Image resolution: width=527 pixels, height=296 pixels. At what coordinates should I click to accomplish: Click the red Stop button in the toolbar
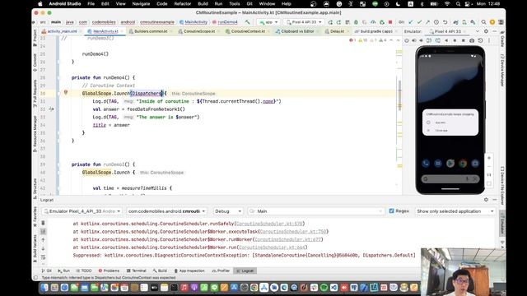point(390,22)
